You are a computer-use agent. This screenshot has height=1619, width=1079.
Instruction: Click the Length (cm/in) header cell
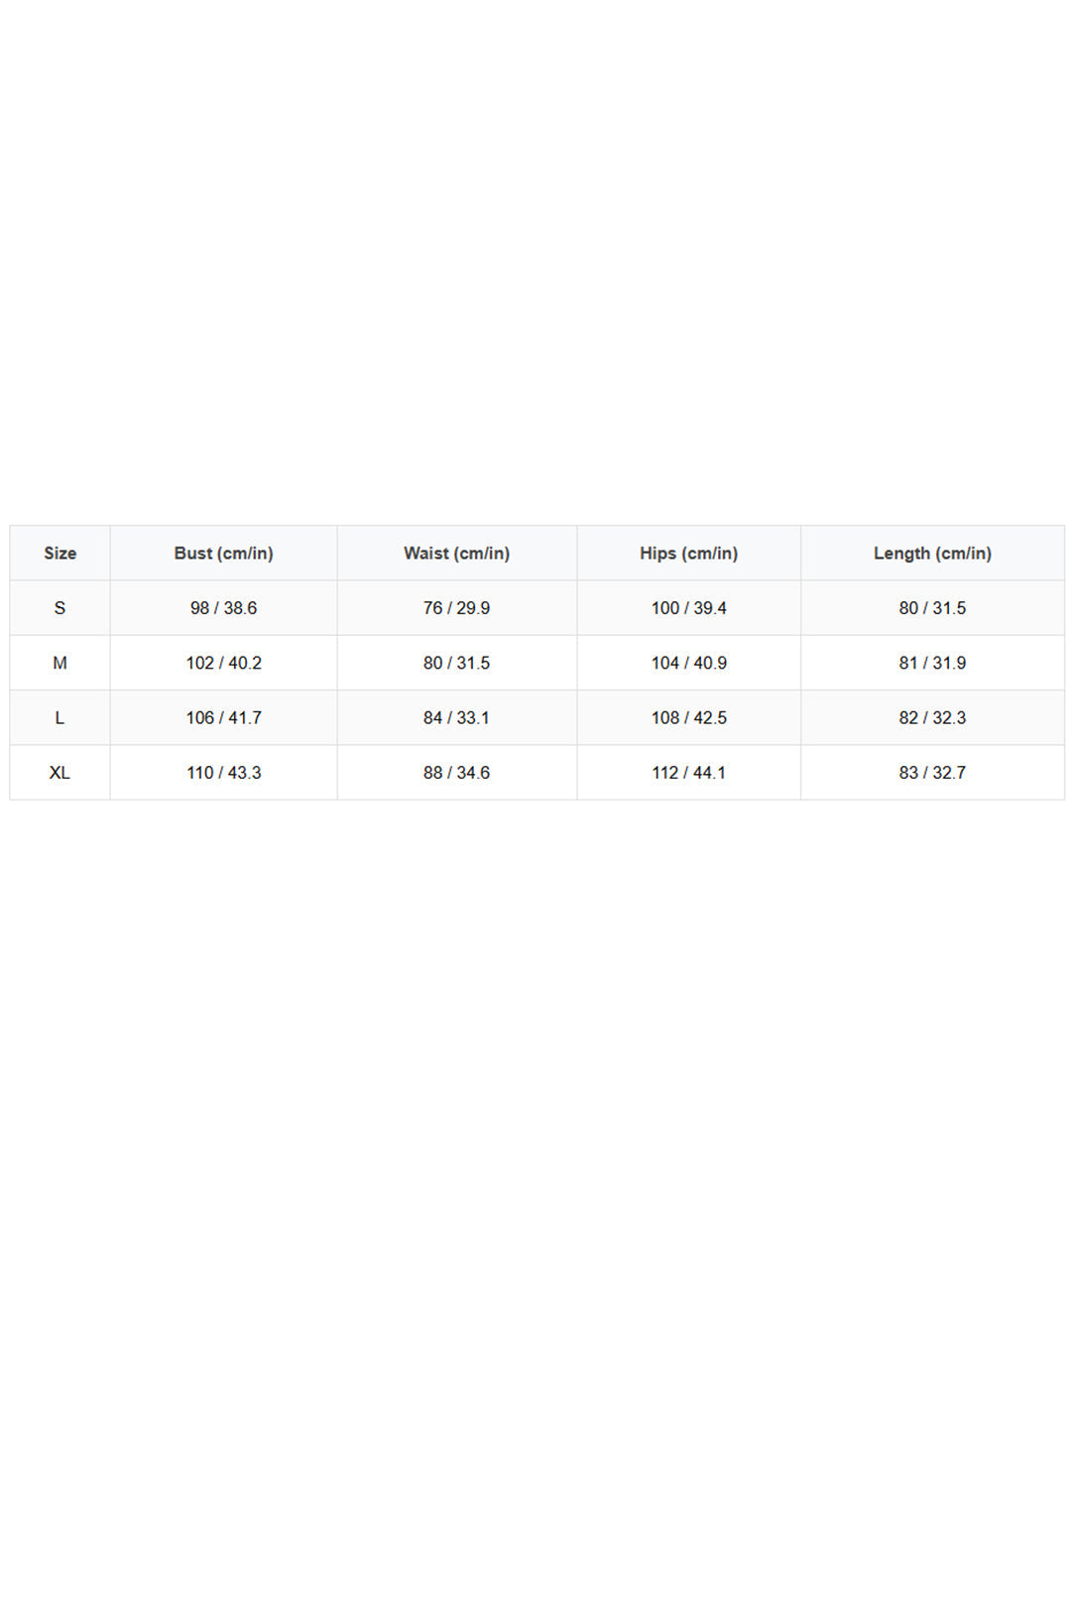pyautogui.click(x=932, y=554)
